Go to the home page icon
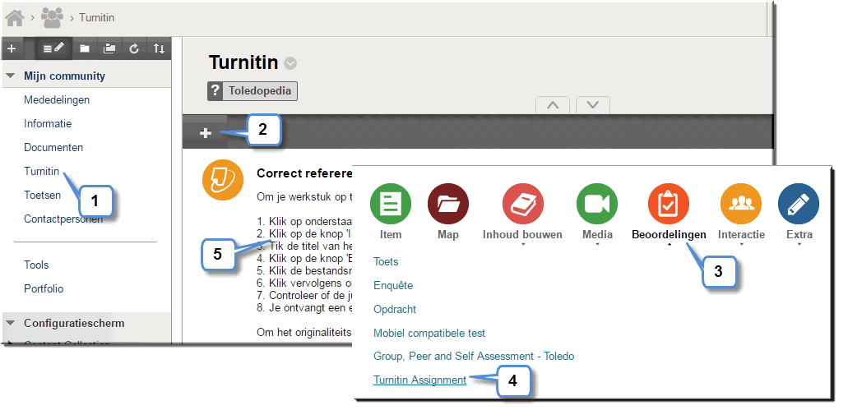 15,18
